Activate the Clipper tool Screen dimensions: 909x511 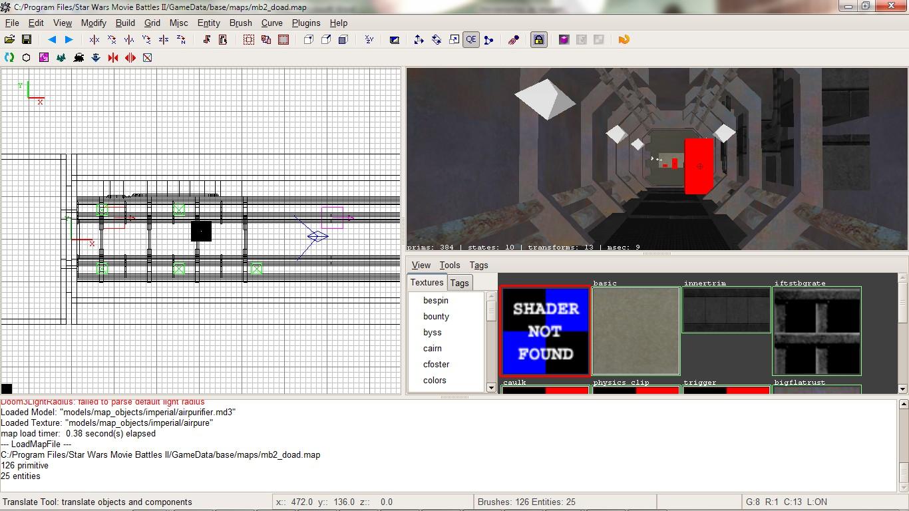click(488, 40)
